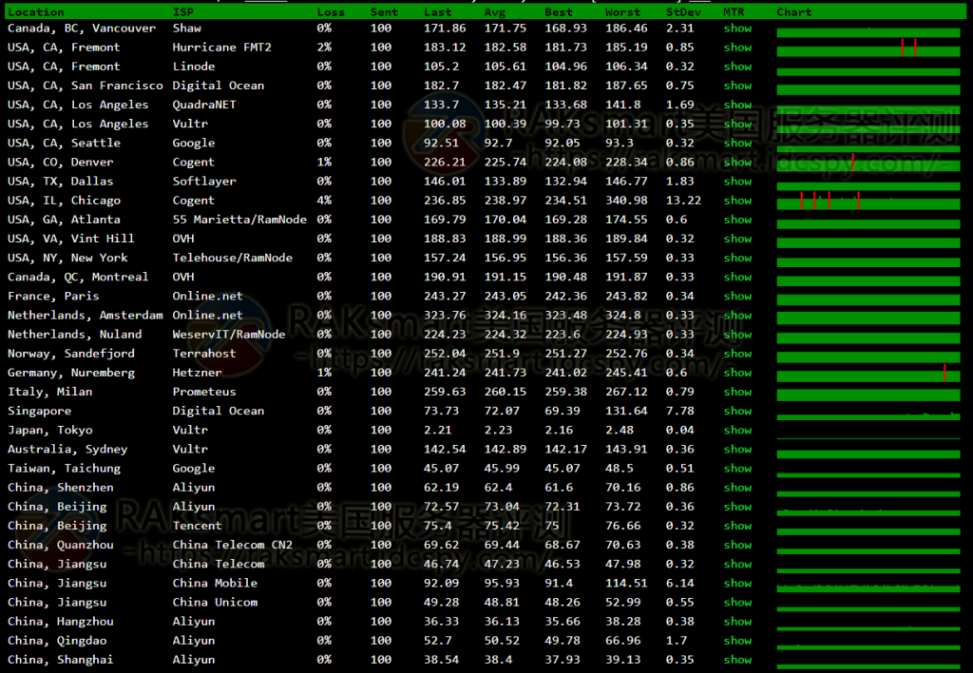Select 'Canada, BC, Vancouver' location cell
The width and height of the screenshot is (973, 673).
[82, 29]
